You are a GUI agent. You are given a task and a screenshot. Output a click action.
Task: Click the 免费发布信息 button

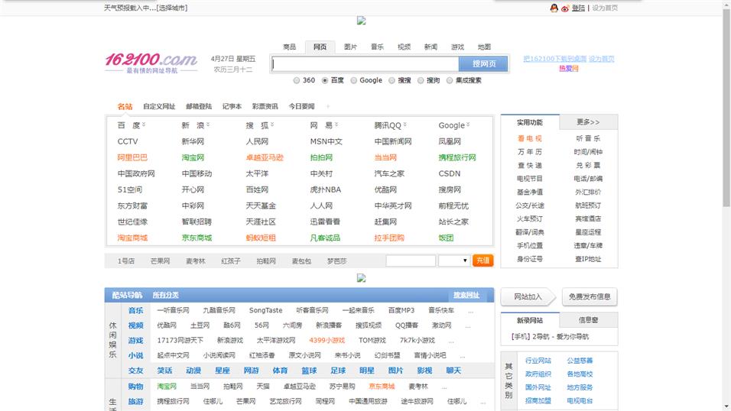pyautogui.click(x=590, y=296)
